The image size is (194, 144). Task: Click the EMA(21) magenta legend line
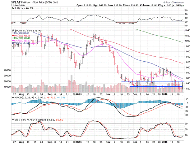click(12, 40)
